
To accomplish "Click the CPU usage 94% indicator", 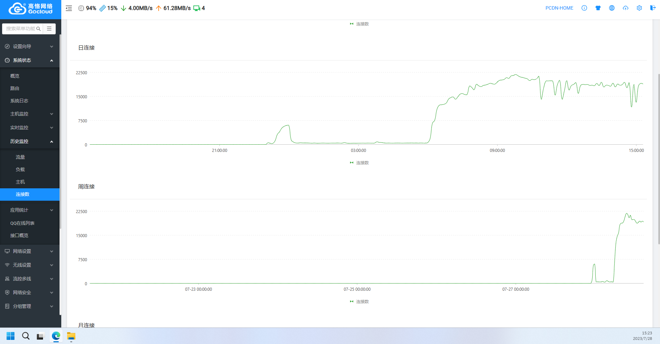I will pyautogui.click(x=87, y=8).
